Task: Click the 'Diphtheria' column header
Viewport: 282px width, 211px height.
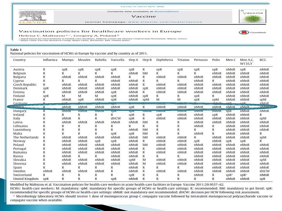Action: pos(164,60)
